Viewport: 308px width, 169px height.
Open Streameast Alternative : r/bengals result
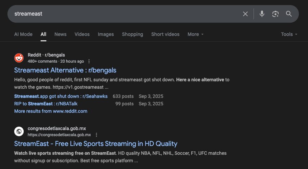[x=65, y=70]
